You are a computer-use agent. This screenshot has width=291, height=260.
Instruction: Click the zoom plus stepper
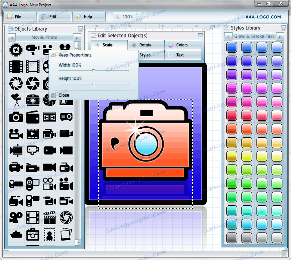(x=139, y=14)
